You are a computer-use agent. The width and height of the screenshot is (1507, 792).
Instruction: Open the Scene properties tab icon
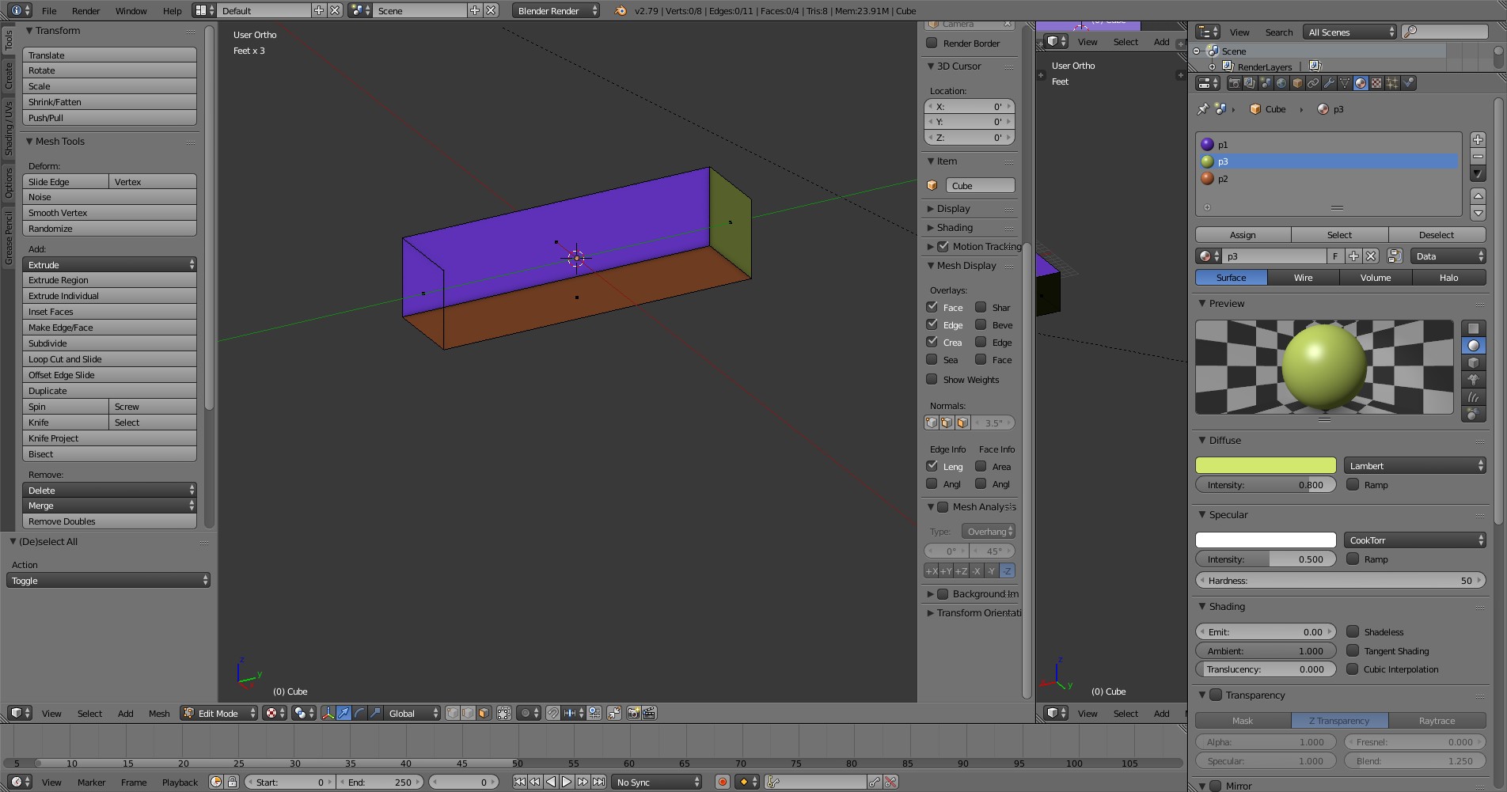[x=1266, y=83]
